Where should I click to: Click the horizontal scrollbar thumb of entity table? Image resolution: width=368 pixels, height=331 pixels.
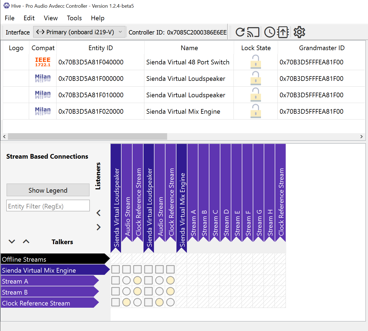tap(88, 136)
